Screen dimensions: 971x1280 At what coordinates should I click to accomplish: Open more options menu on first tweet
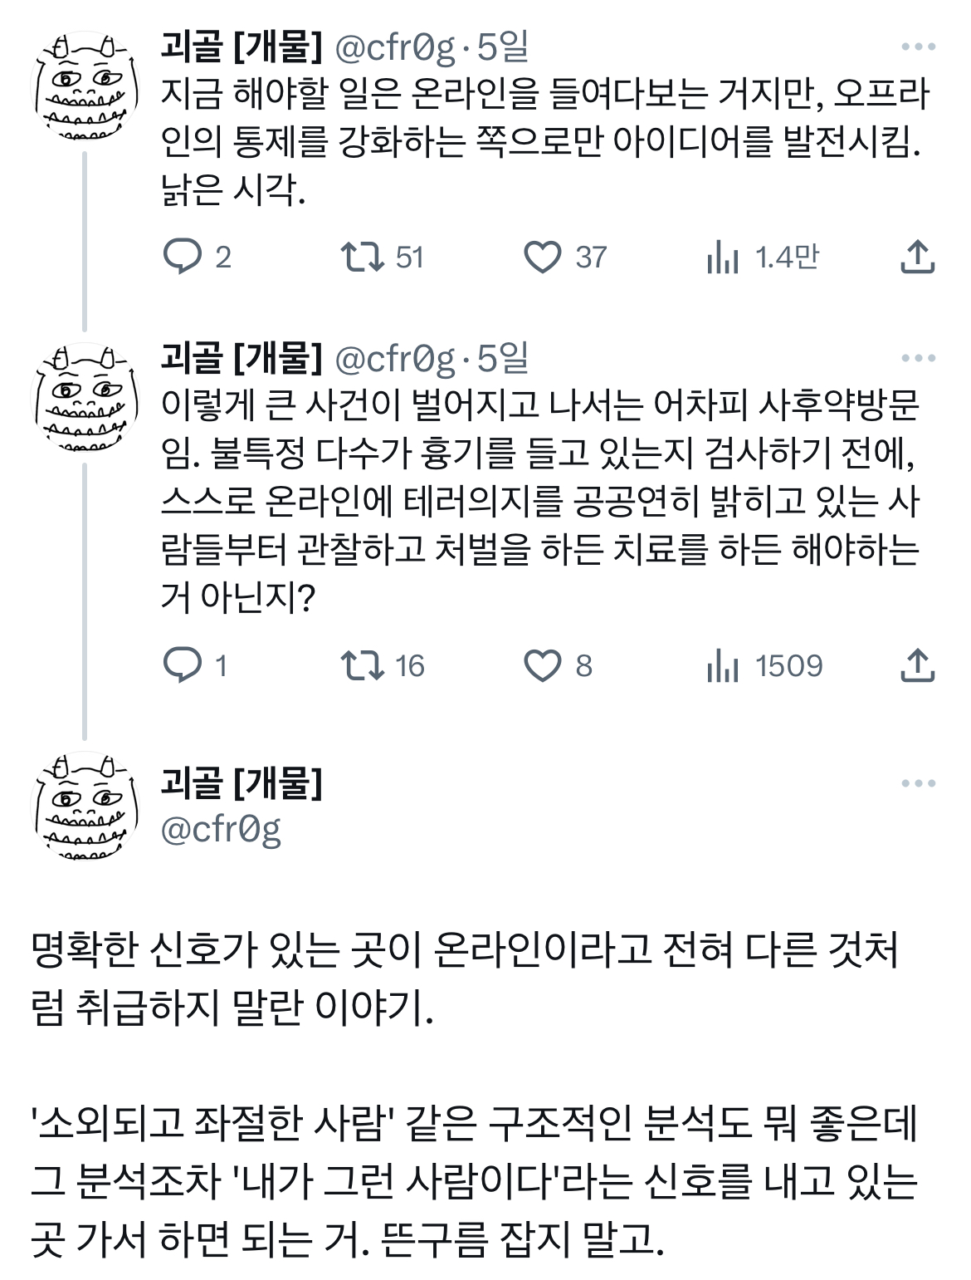click(918, 47)
